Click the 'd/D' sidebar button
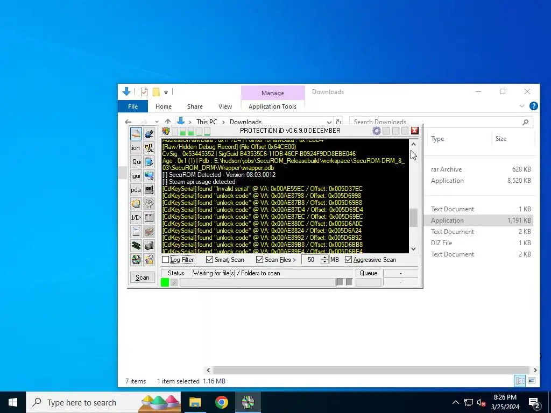 136,218
